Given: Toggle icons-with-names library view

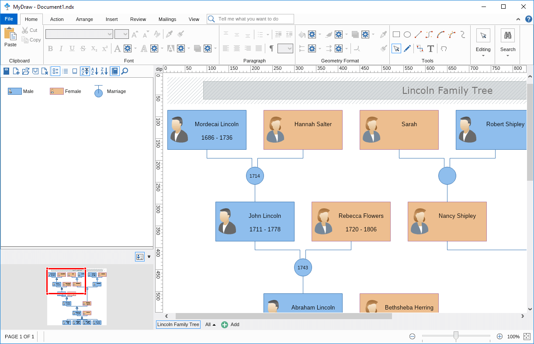Looking at the screenshot, I should [x=55, y=71].
